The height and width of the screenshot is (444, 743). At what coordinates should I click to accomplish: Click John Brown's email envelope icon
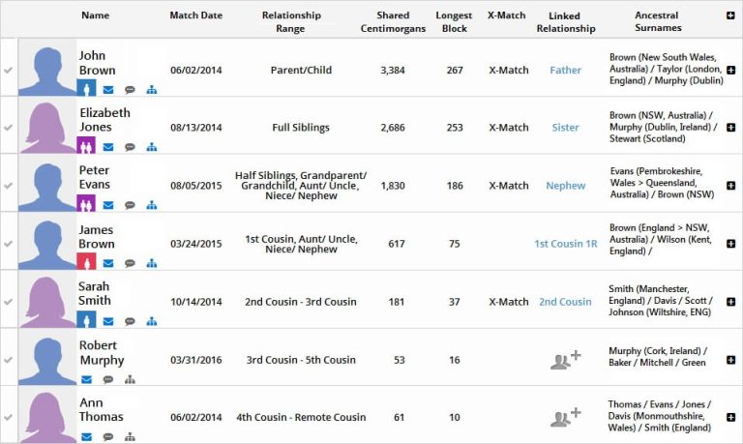[x=108, y=90]
